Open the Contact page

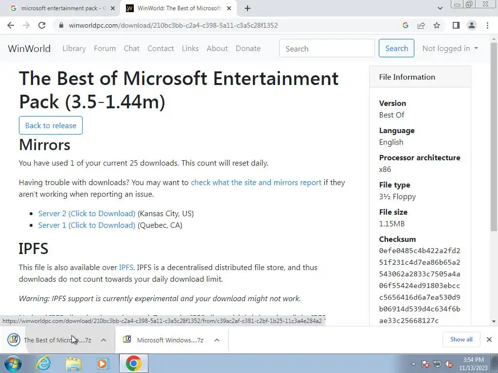pyautogui.click(x=160, y=49)
